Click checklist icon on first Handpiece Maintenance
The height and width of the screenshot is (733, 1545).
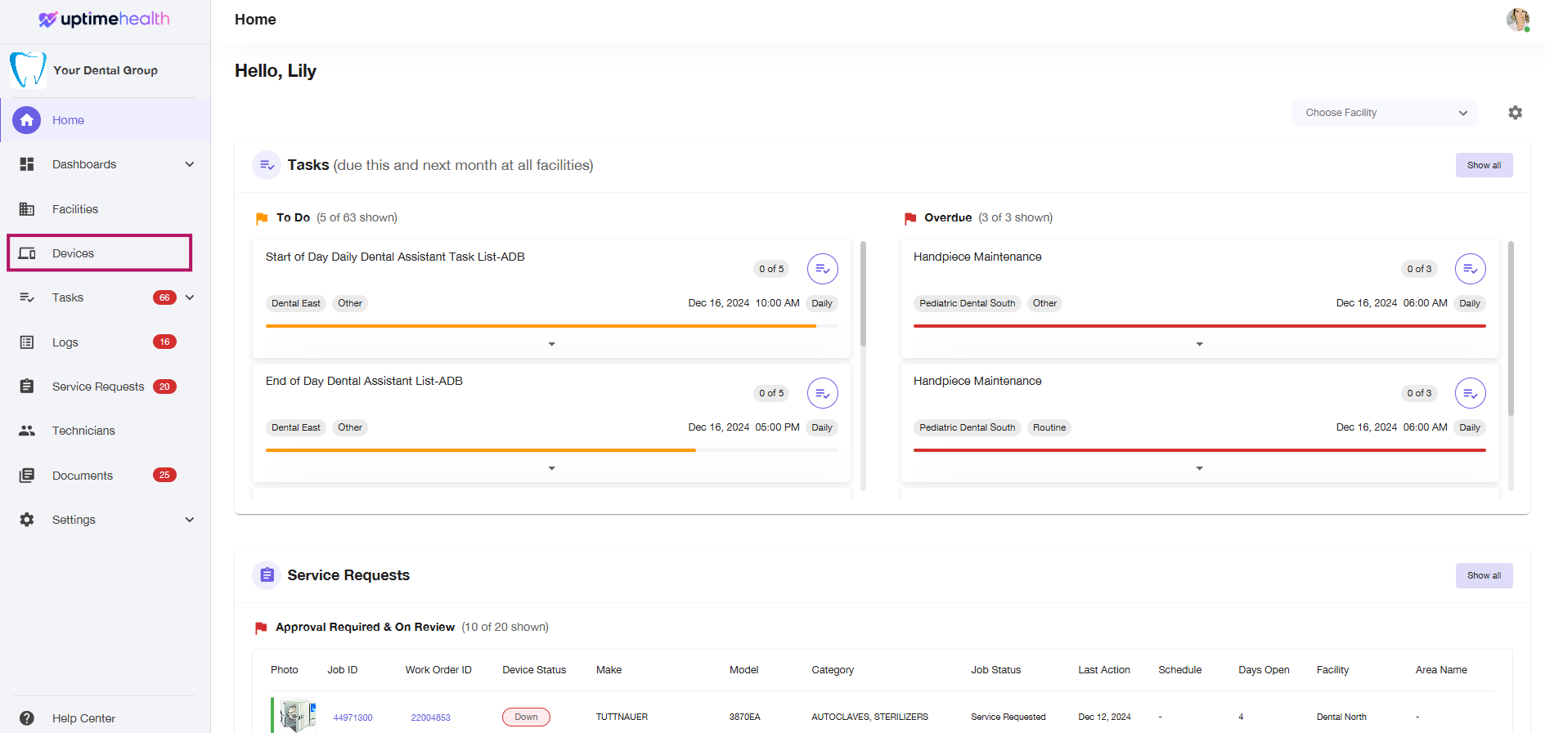click(1470, 269)
